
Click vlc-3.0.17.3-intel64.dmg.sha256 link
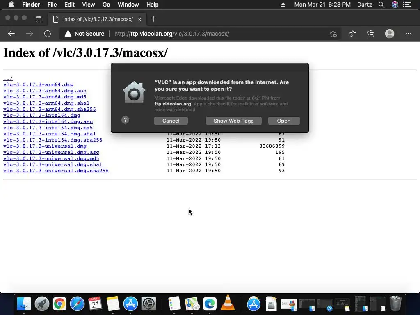click(53, 140)
